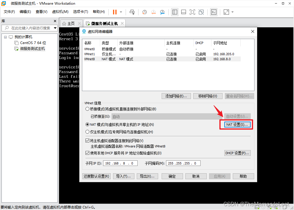294x210 pixels.
Task: Close the 微服务测试主机 tab
Action: coord(122,23)
